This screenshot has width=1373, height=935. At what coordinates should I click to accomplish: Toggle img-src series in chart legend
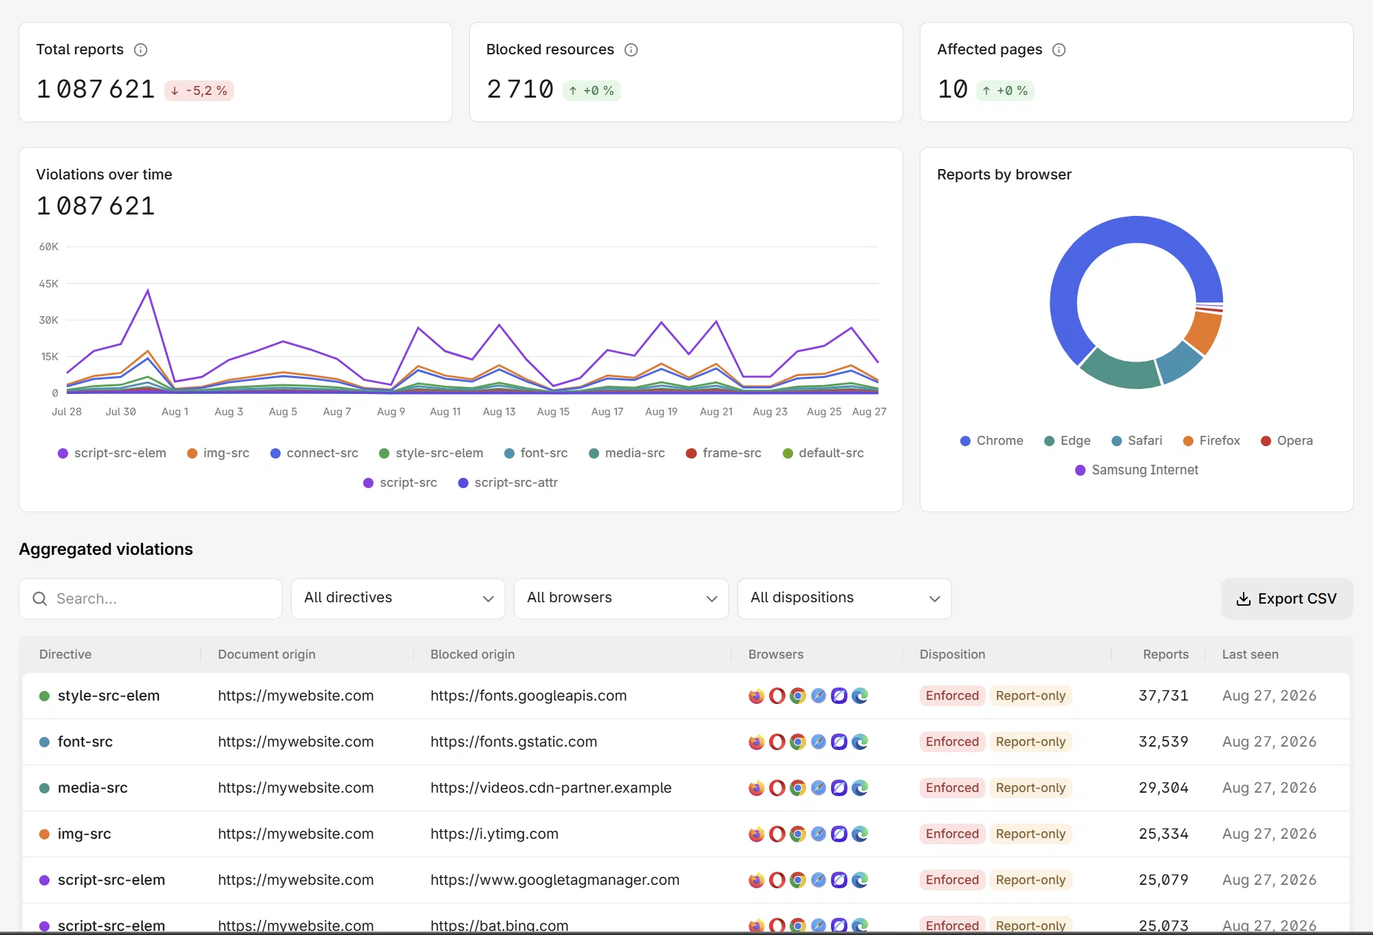point(218,453)
